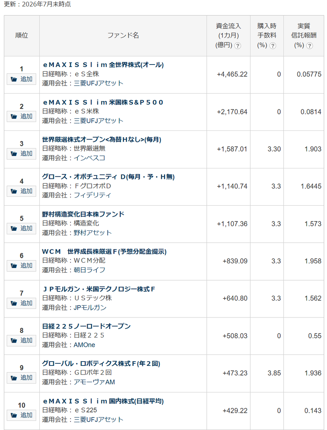Click 追加 for rank 3 fund
Screen dimensions: 327x430
(21, 154)
